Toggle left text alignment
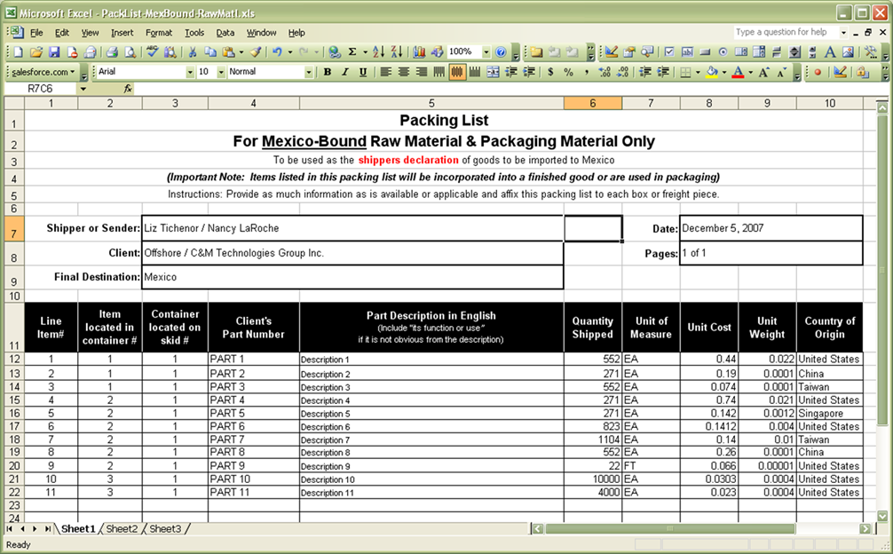Screen dimensions: 893x554 [x=385, y=72]
